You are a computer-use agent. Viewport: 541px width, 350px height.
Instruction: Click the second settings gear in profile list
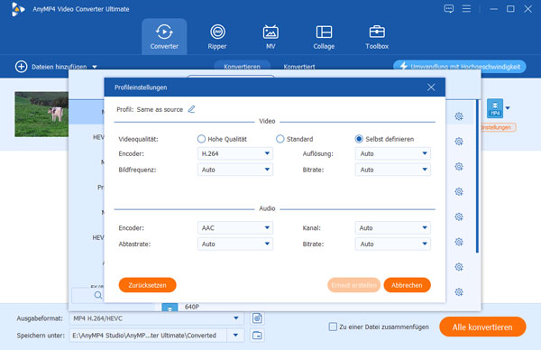coord(459,142)
